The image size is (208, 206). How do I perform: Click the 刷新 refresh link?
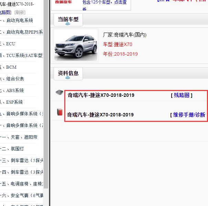coord(20,12)
